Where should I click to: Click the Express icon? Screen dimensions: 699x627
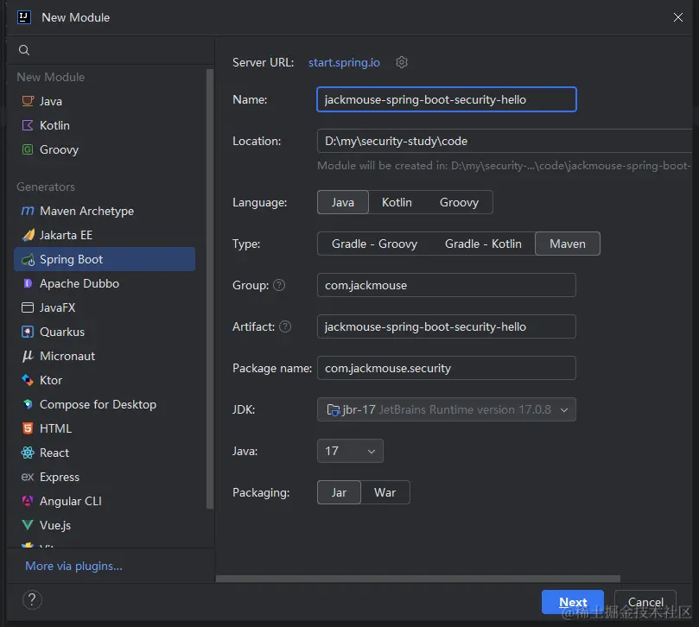coord(28,477)
